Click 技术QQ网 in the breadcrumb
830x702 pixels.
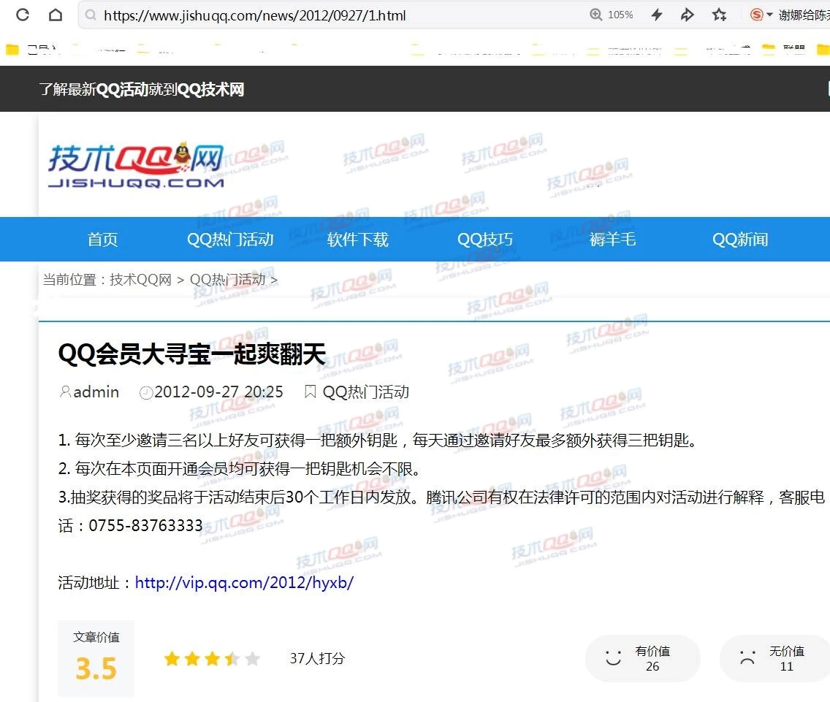[140, 279]
